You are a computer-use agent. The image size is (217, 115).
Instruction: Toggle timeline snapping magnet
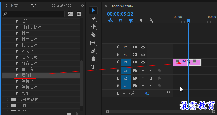point(121,20)
